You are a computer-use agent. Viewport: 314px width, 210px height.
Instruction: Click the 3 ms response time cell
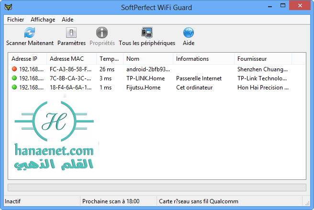tap(105, 78)
